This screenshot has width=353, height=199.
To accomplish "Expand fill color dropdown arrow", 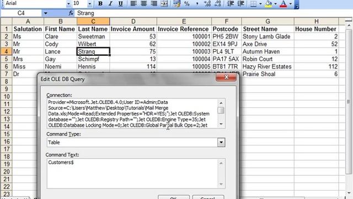I will click(x=275, y=4).
